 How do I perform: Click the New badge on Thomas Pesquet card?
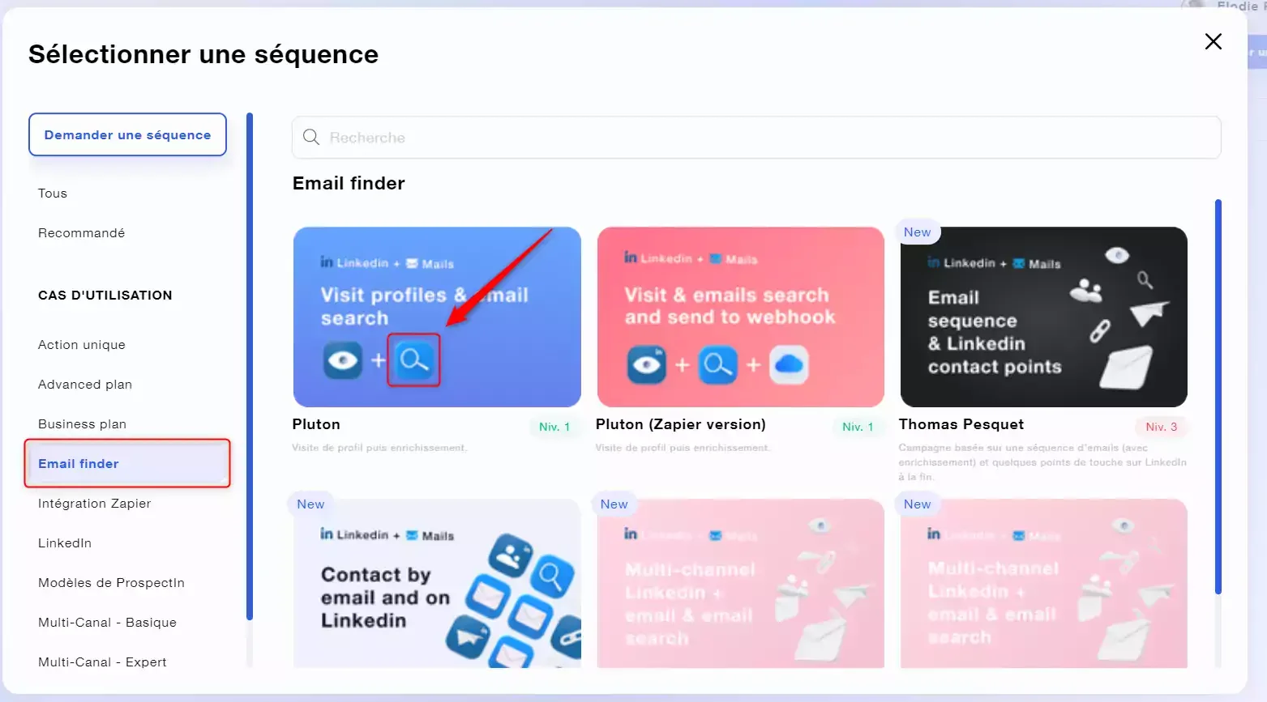coord(918,232)
